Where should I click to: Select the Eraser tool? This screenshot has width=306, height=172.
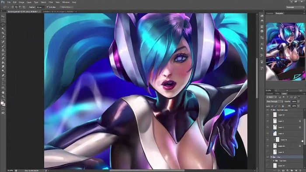pos(3,58)
